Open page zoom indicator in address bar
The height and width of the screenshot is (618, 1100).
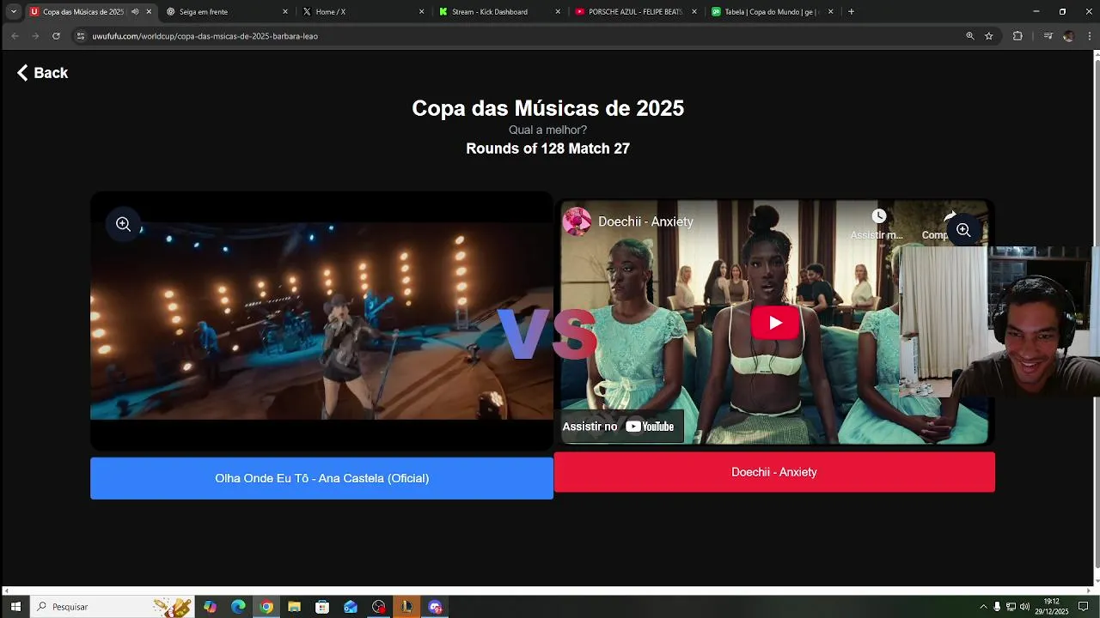point(970,36)
